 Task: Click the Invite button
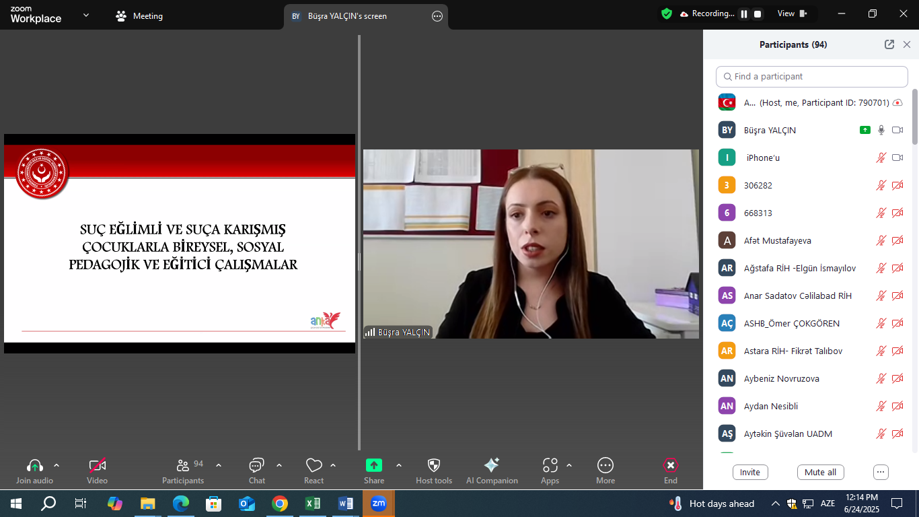(750, 472)
